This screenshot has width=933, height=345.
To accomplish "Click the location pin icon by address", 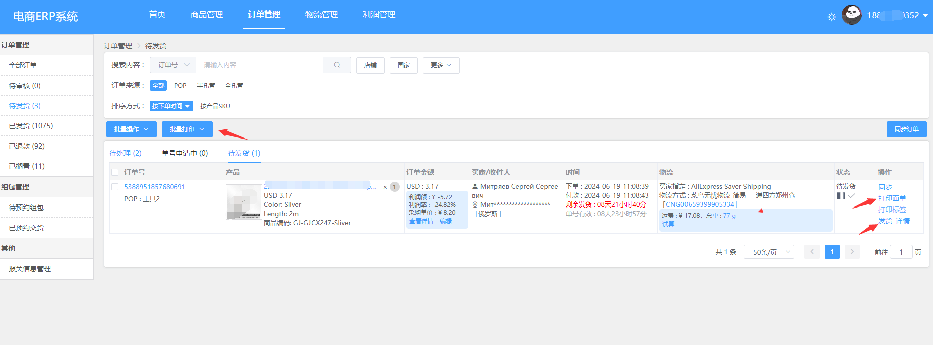I will (x=475, y=204).
